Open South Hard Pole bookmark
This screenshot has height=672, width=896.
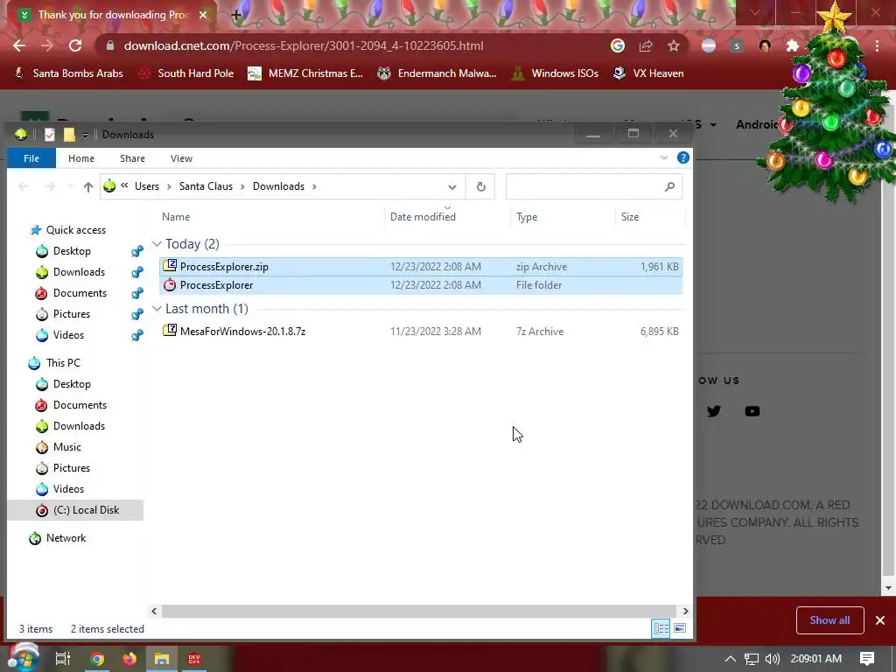(x=186, y=73)
